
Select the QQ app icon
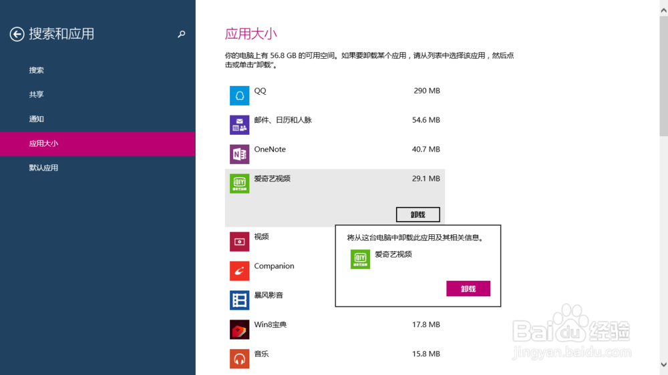239,95
